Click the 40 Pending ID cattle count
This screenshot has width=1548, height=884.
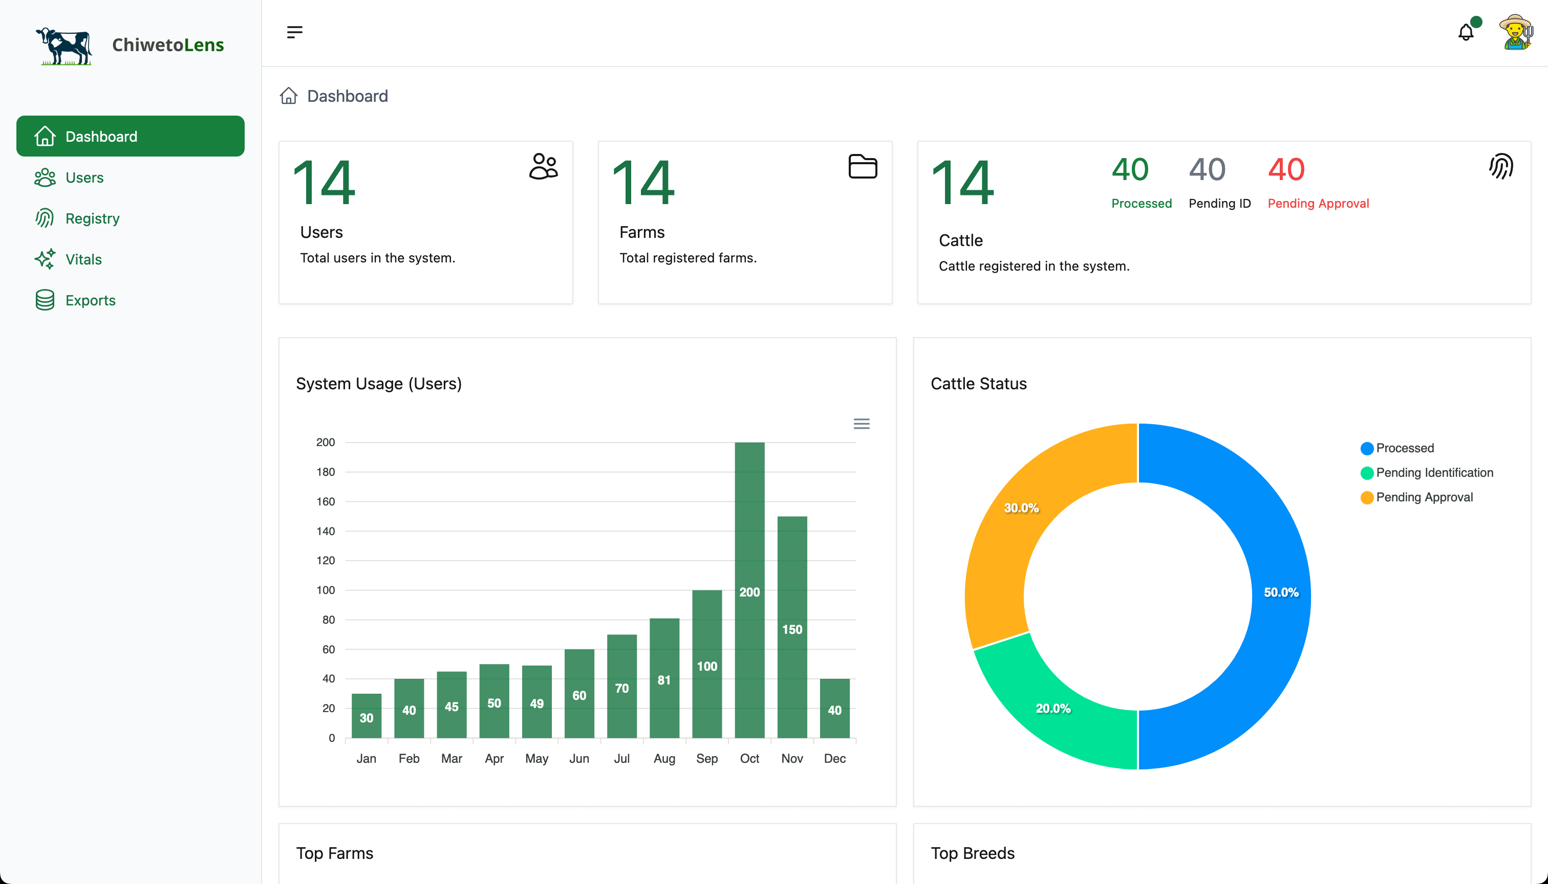click(1207, 169)
